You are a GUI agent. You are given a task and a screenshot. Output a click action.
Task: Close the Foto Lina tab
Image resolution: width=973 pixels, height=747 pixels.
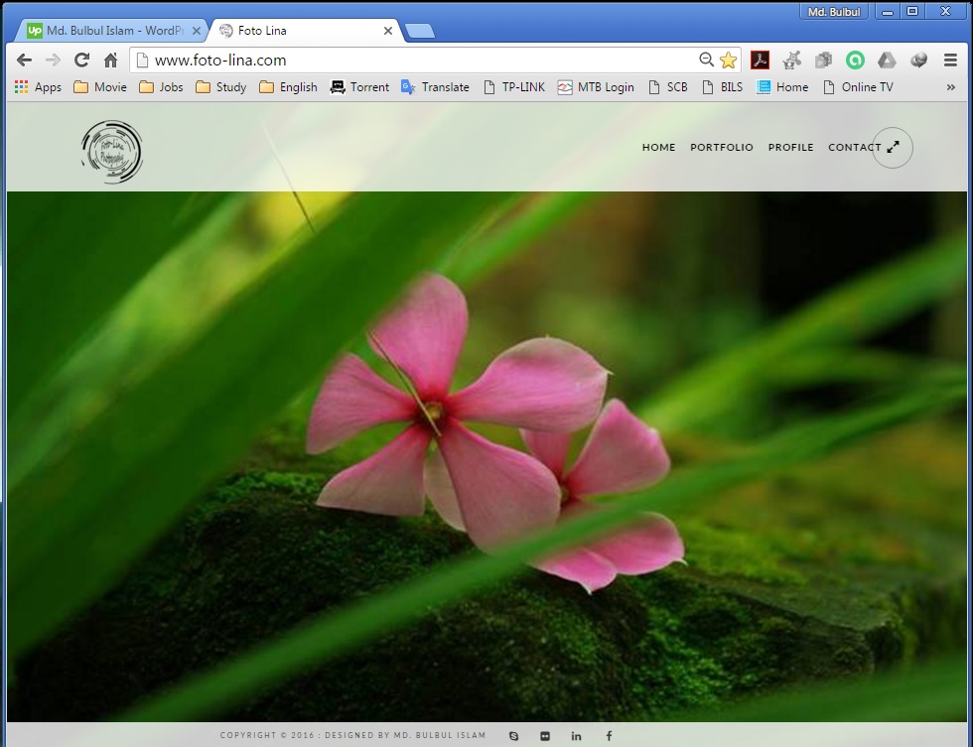pyautogui.click(x=388, y=31)
